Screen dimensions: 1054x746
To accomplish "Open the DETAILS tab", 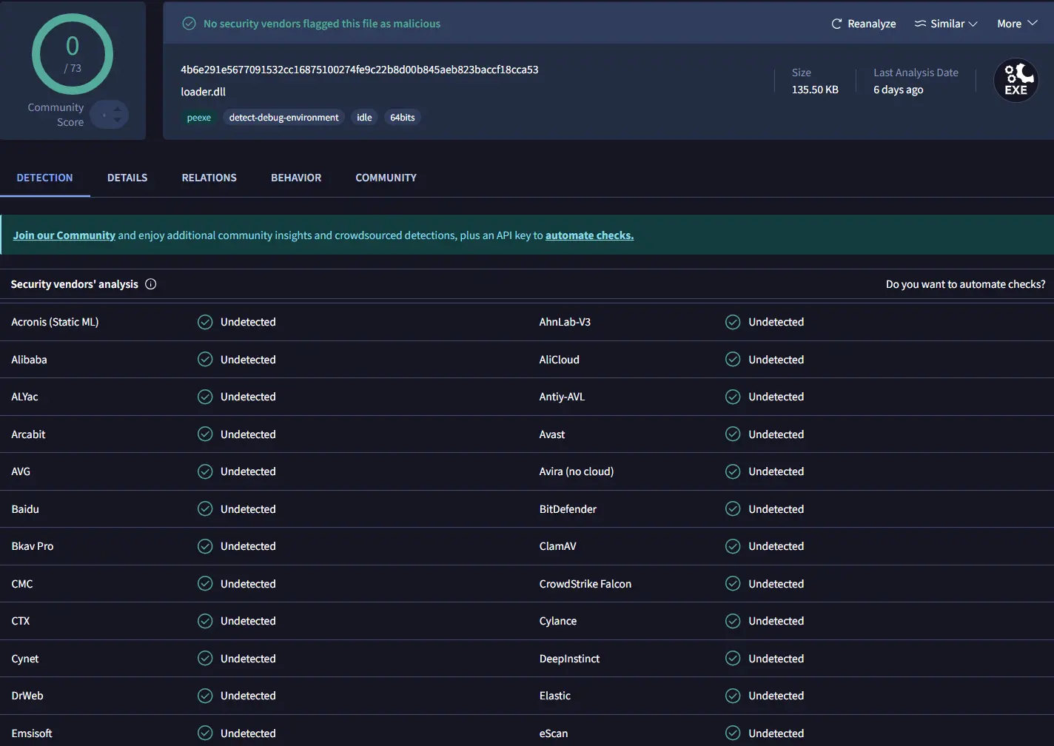I will click(x=127, y=178).
